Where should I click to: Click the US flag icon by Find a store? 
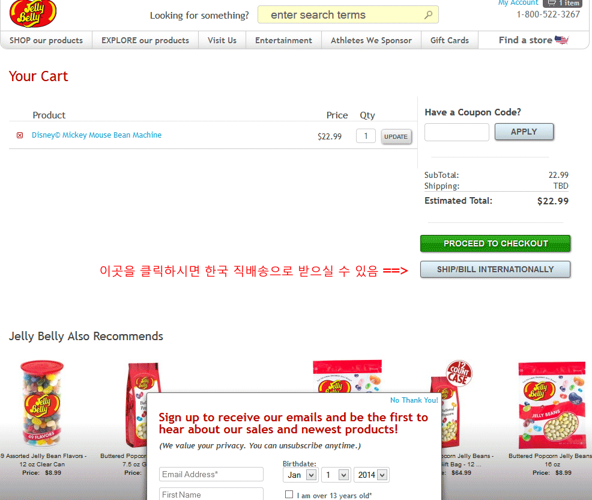tap(562, 40)
